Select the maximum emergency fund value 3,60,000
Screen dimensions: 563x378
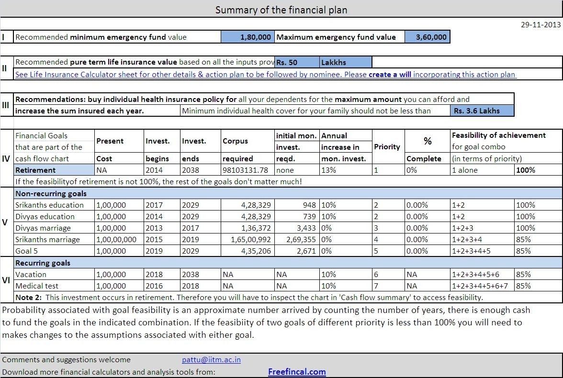(428, 36)
